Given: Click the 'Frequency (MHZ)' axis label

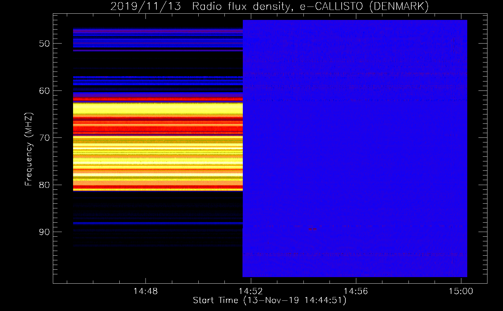Looking at the screenshot, I should coord(29,149).
